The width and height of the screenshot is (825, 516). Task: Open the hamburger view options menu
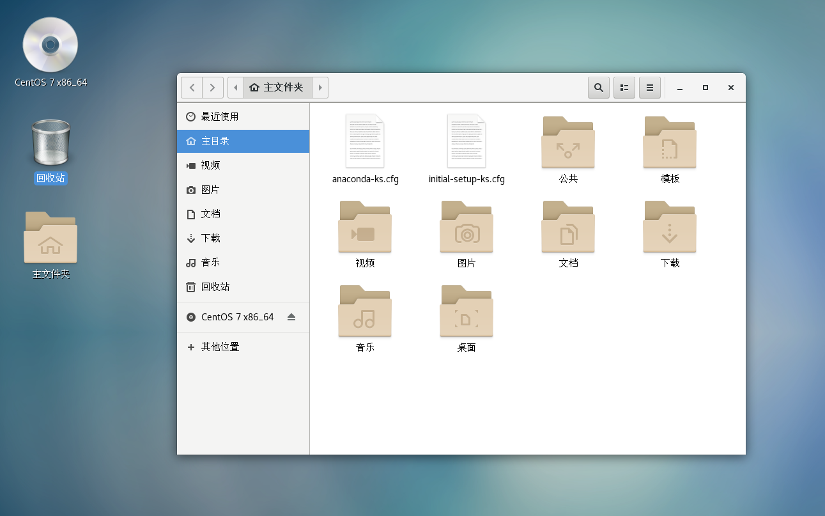(650, 88)
